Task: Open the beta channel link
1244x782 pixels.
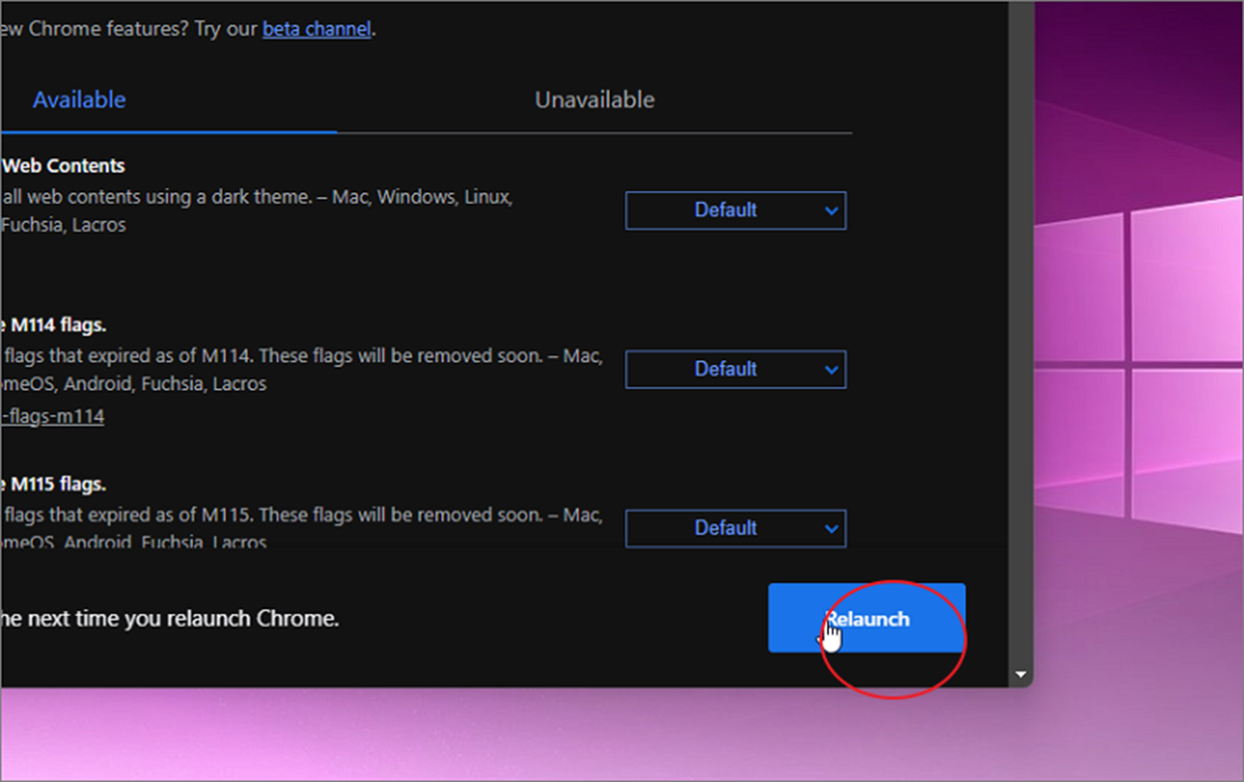Action: pyautogui.click(x=316, y=29)
